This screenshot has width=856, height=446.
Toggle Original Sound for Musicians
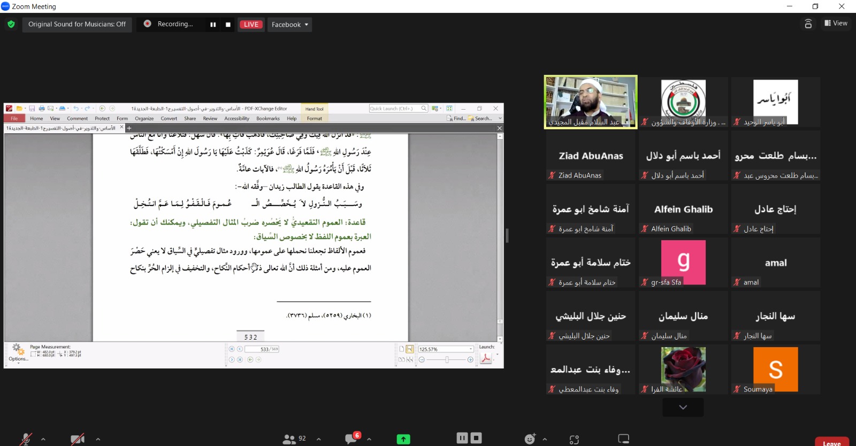pos(77,25)
